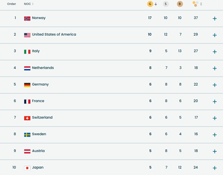Open the France team link
This screenshot has width=223, height=175.
[x=38, y=101]
